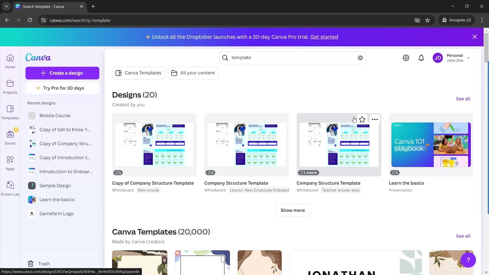
Task: Open Gamefarm Logo recent design
Action: pyautogui.click(x=62, y=214)
